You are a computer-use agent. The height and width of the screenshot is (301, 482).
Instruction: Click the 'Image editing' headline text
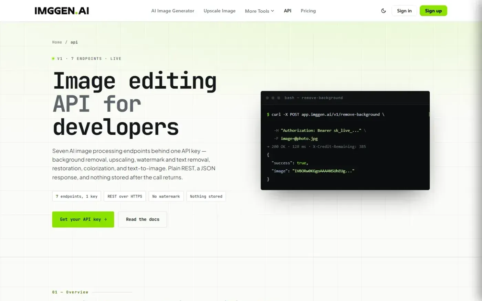[x=135, y=81]
